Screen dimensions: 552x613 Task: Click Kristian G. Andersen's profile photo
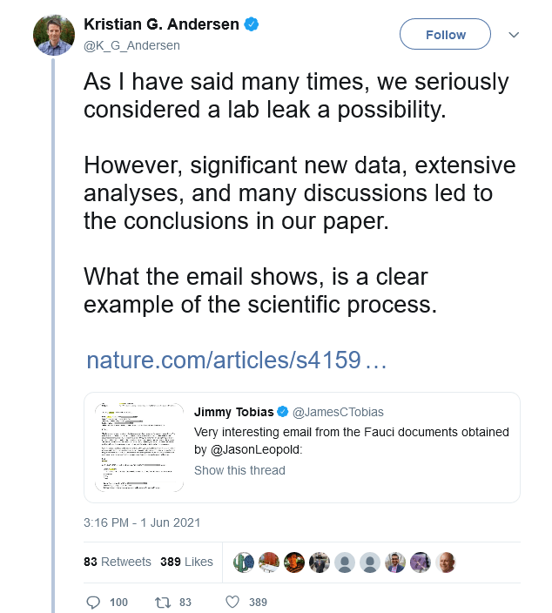tap(55, 35)
